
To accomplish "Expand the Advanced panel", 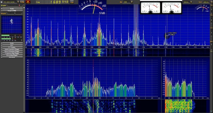I will click(x=12, y=57).
